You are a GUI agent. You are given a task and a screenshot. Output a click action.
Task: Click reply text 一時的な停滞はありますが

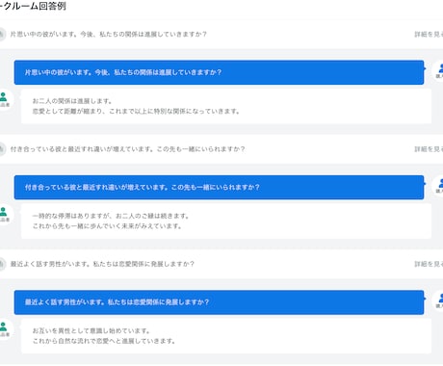[x=111, y=216]
